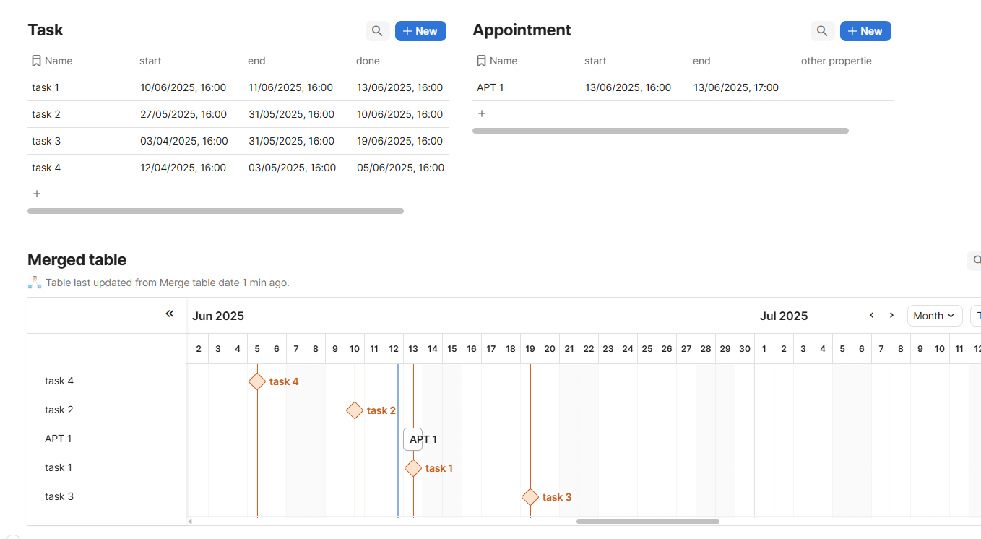The width and height of the screenshot is (981, 539).
Task: Go to next timeline period
Action: pos(891,316)
